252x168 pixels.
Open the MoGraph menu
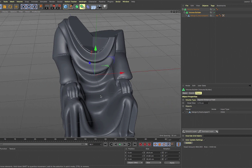click(x=83, y=1)
